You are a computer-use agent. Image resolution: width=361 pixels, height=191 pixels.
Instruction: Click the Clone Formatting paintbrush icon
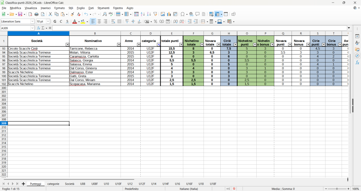[72, 14]
